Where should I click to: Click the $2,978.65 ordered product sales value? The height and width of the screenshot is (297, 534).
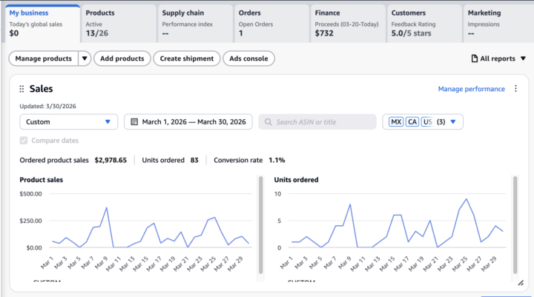click(111, 160)
